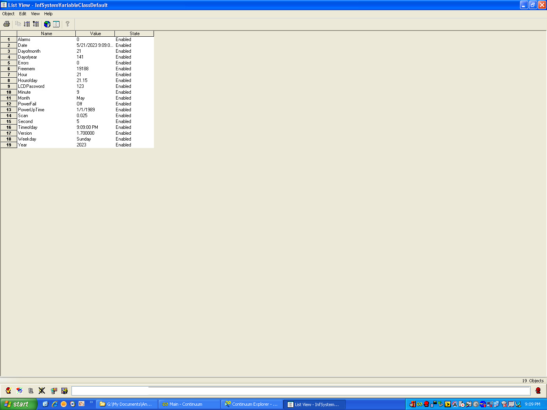This screenshot has height=410, width=547.
Task: Click the pinned-list icon beside the sort icon
Action: (x=36, y=24)
